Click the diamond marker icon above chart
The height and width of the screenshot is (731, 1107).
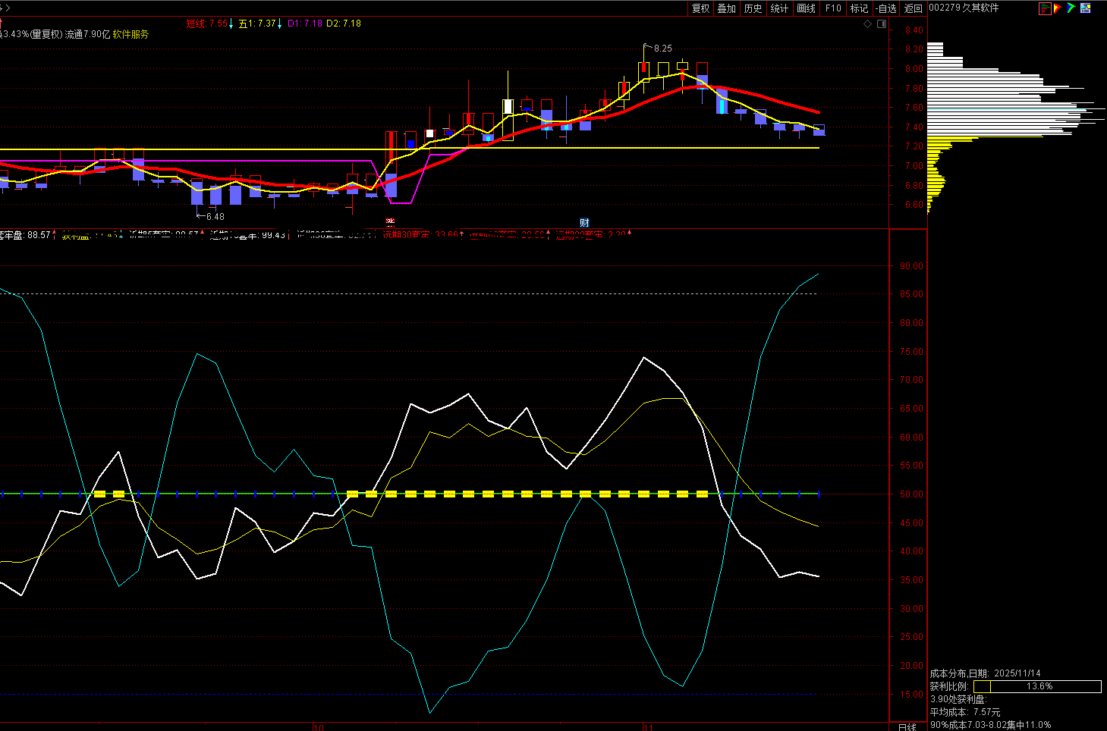[x=868, y=24]
